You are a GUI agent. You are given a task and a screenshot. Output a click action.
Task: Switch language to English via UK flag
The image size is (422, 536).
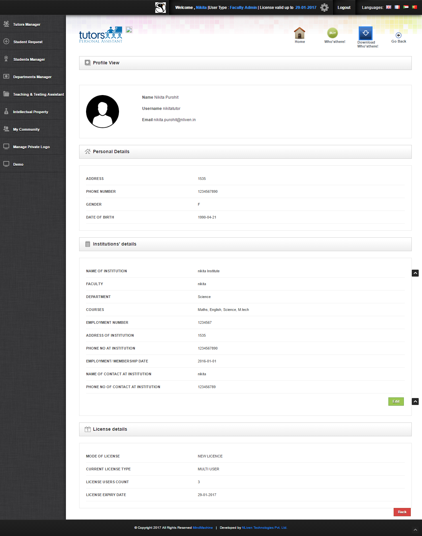(389, 7)
